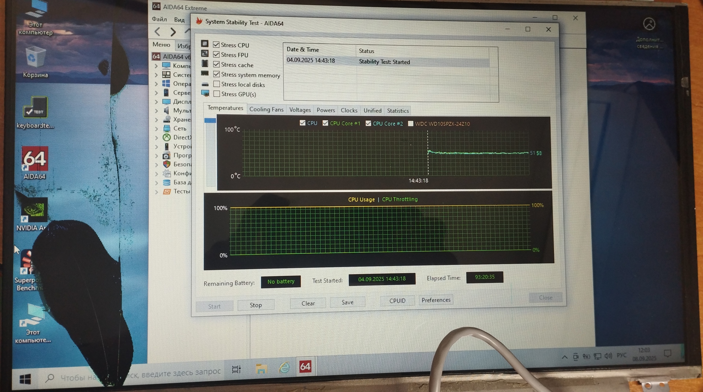Uncheck the Stress CPU checkbox
The width and height of the screenshot is (703, 392).
[x=216, y=45]
